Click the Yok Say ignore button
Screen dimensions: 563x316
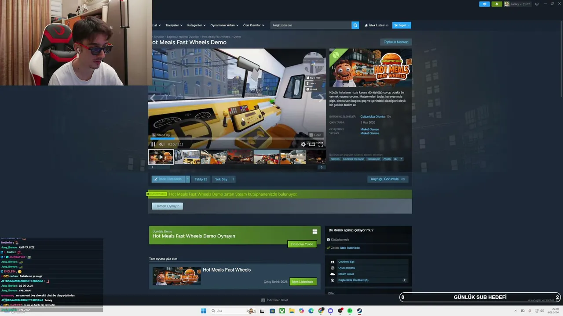pos(221,179)
